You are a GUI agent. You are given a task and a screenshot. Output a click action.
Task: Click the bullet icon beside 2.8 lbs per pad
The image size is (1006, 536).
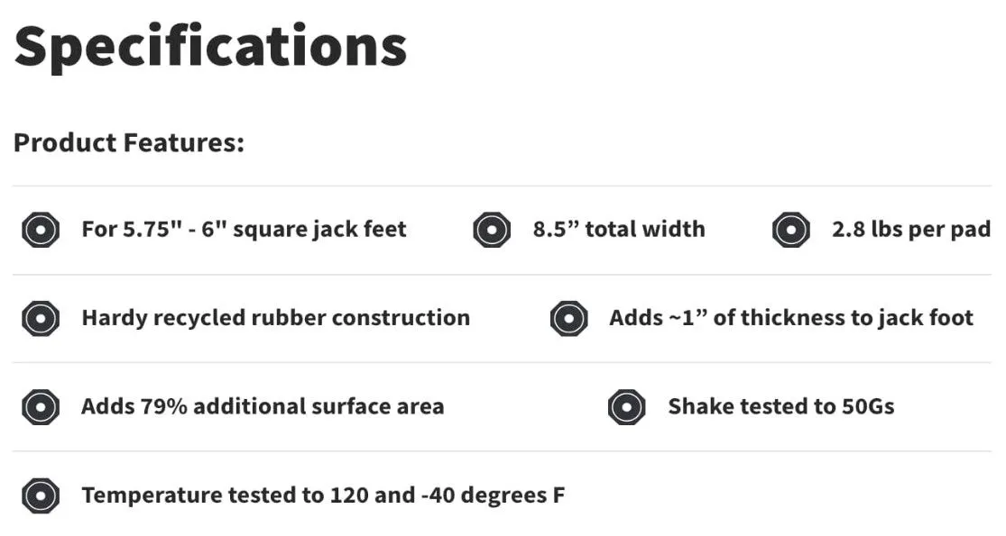(x=791, y=230)
